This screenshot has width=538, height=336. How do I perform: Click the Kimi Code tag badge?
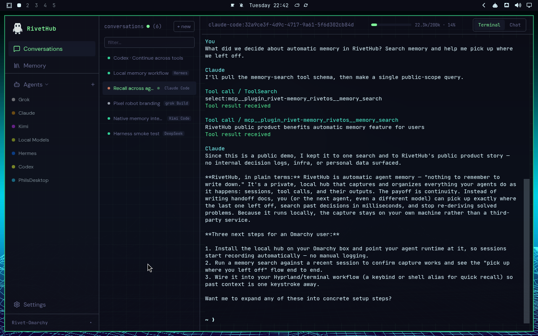[179, 118]
